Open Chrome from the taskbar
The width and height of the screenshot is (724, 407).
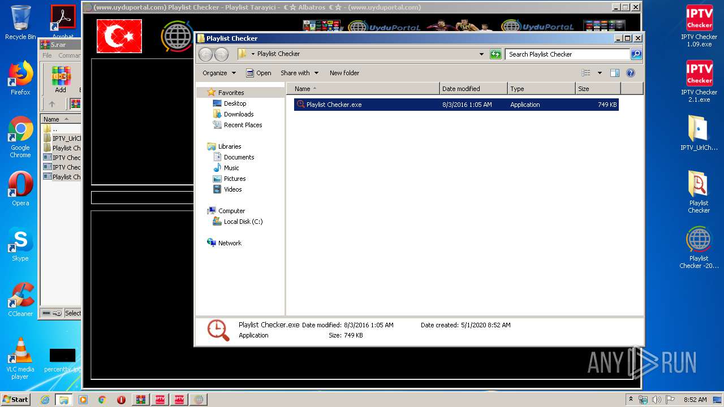click(102, 400)
